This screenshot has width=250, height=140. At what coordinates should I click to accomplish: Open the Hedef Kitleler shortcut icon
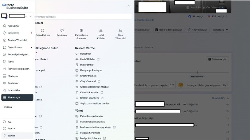pos(101,30)
